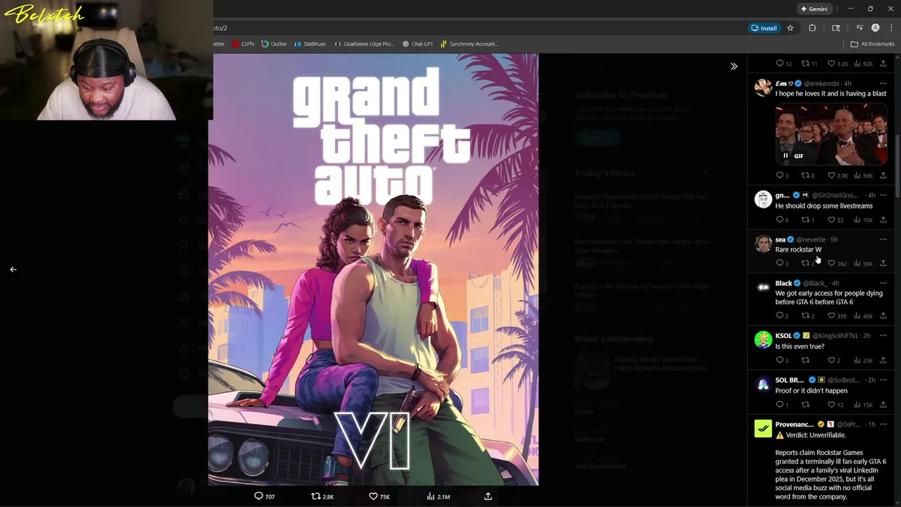Image resolution: width=901 pixels, height=507 pixels.
Task: Repost the top comment with 11 reposts
Action: pos(809,63)
